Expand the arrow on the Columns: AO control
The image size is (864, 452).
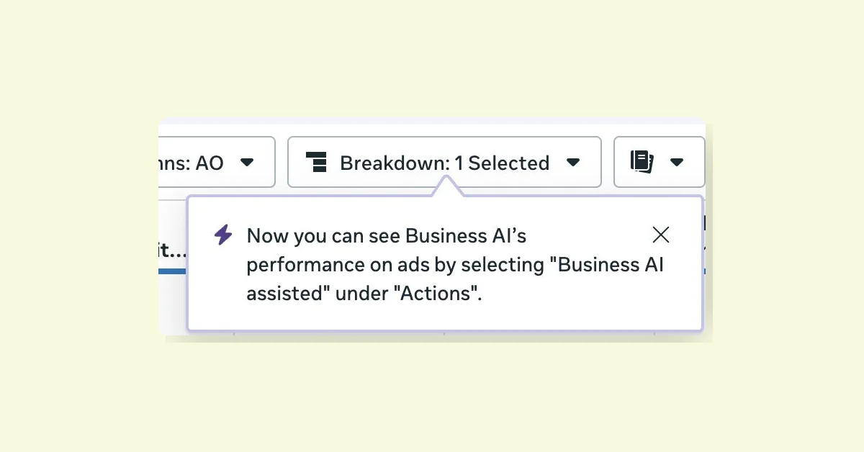(248, 163)
